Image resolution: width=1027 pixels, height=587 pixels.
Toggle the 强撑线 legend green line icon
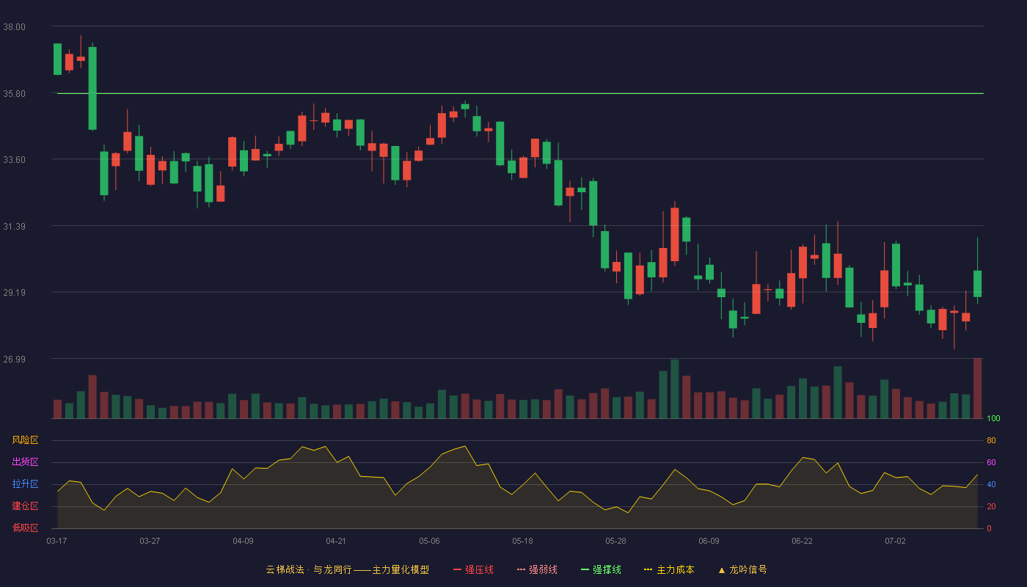(x=585, y=569)
